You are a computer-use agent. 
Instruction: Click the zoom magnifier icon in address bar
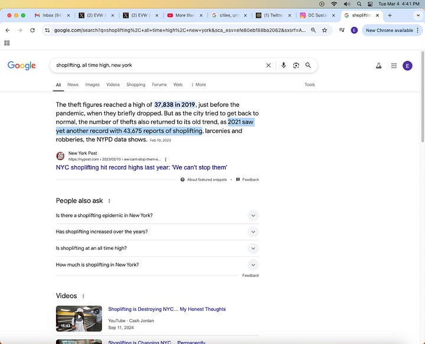tap(313, 30)
